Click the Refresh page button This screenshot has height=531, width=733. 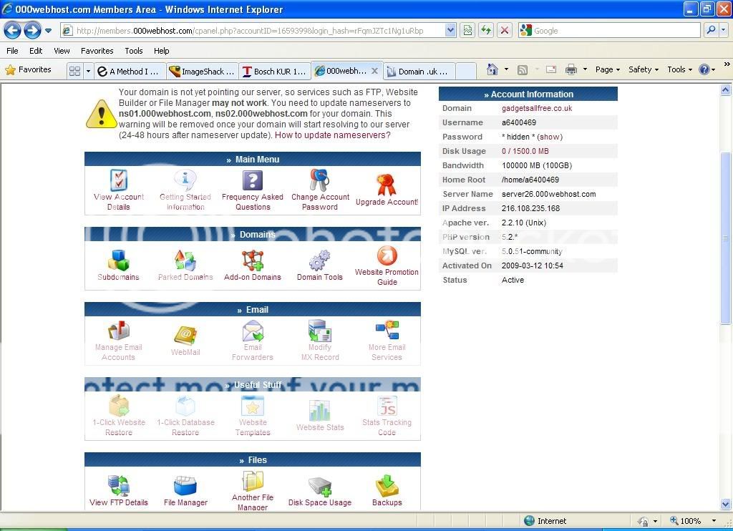[486, 31]
